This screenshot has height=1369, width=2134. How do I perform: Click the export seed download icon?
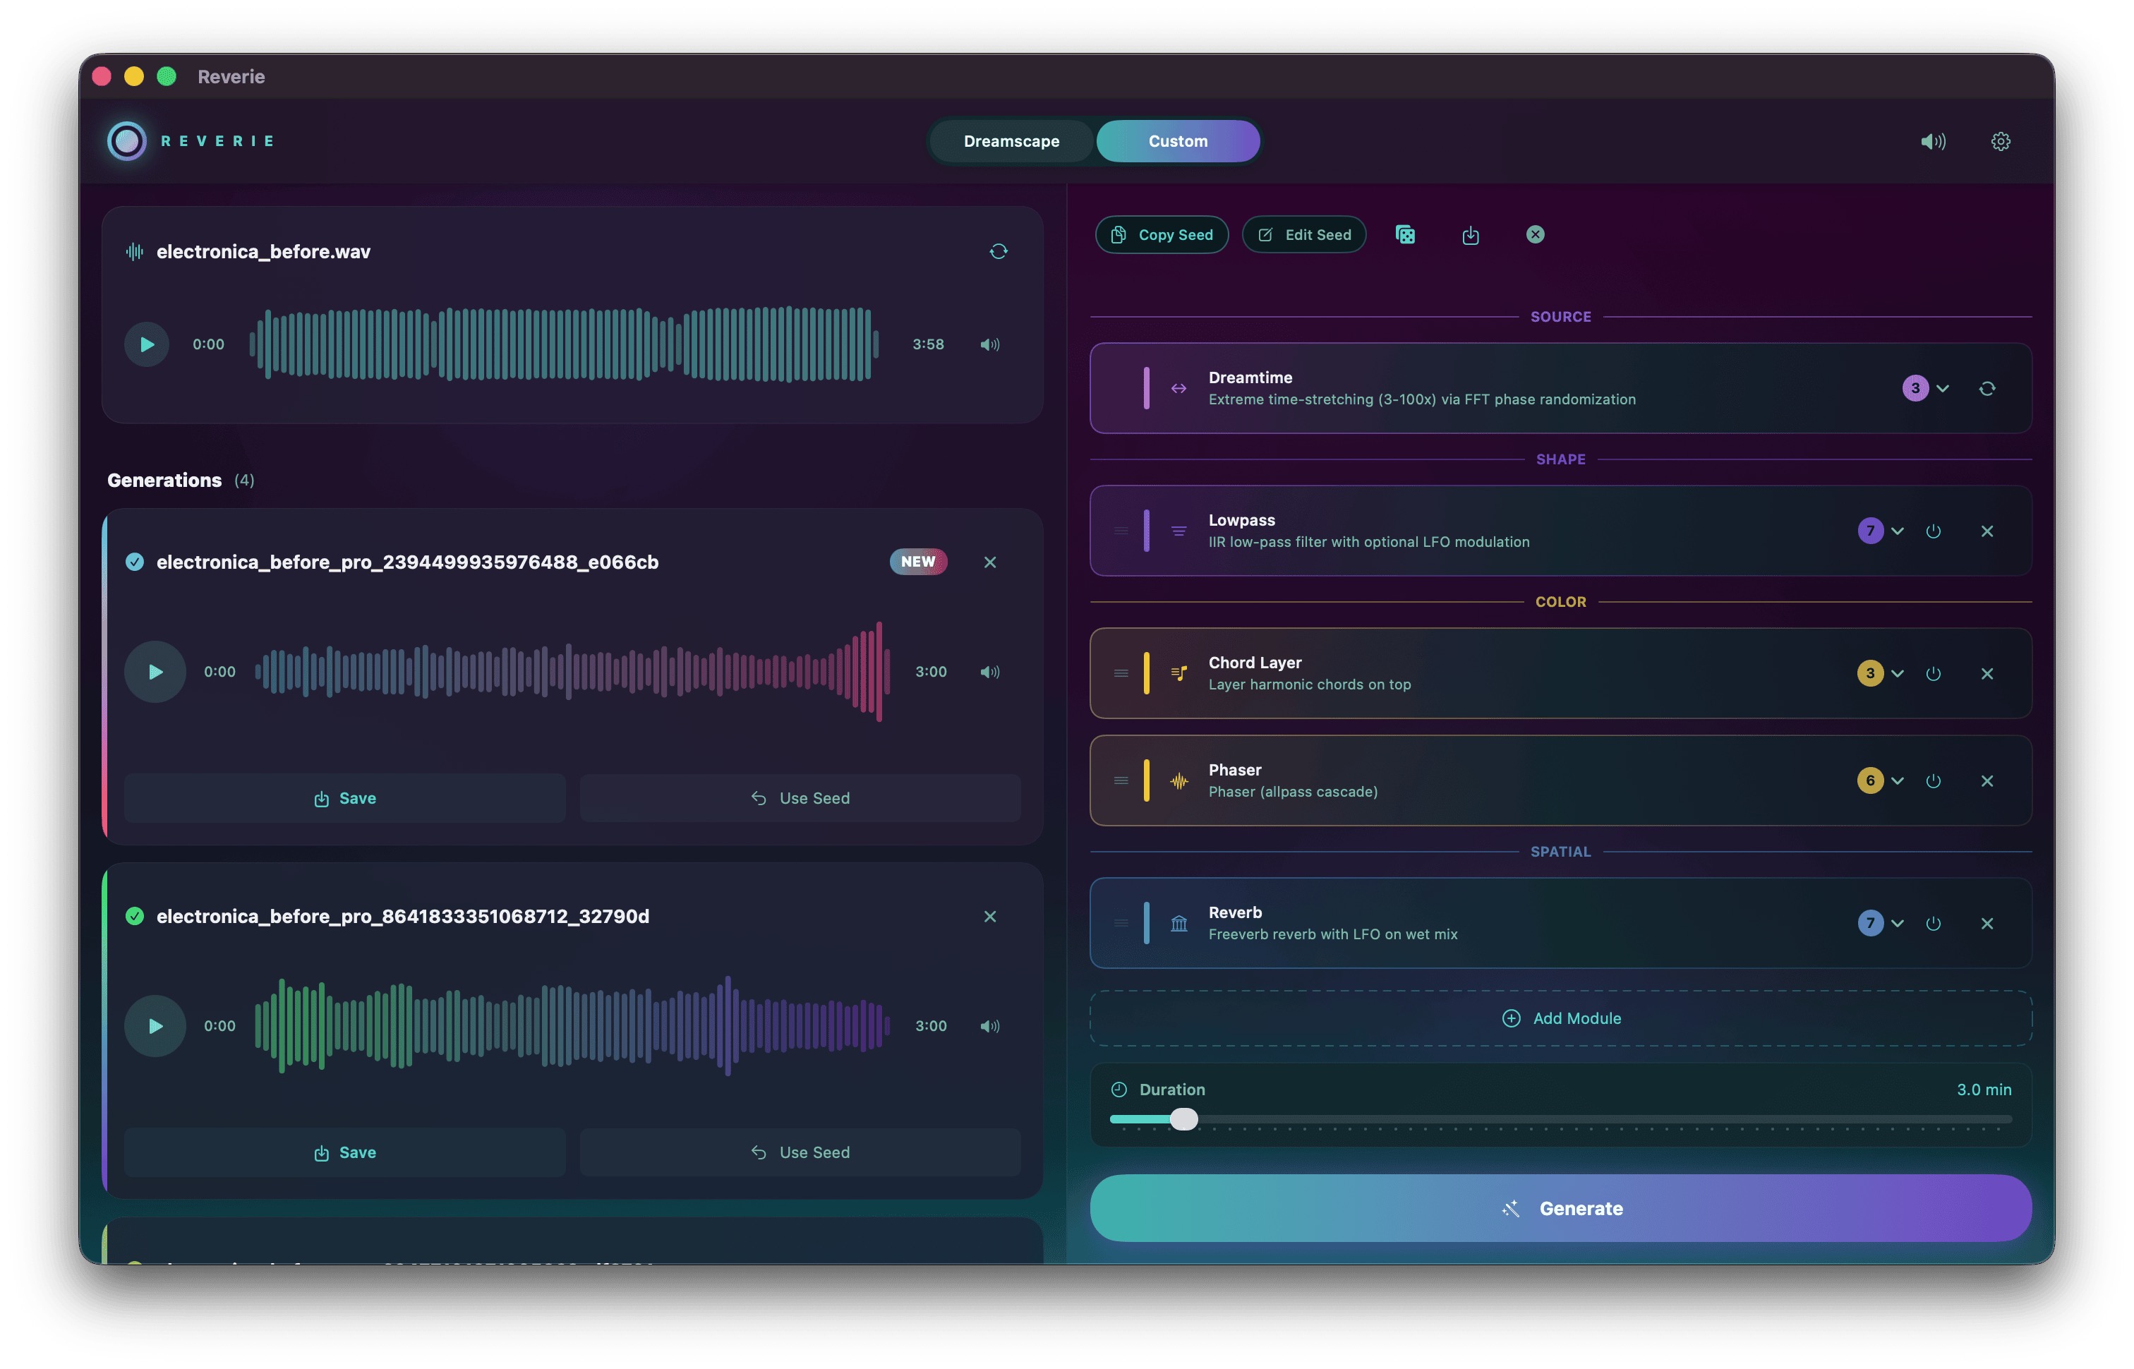coord(1471,235)
